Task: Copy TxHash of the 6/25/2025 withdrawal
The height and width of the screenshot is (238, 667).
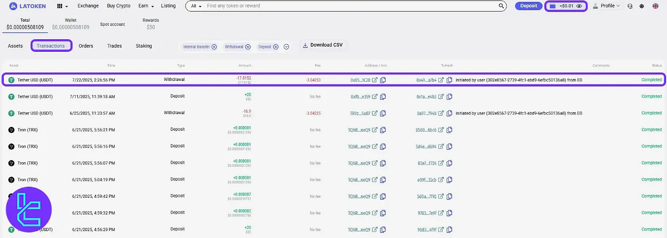Action: [449, 113]
